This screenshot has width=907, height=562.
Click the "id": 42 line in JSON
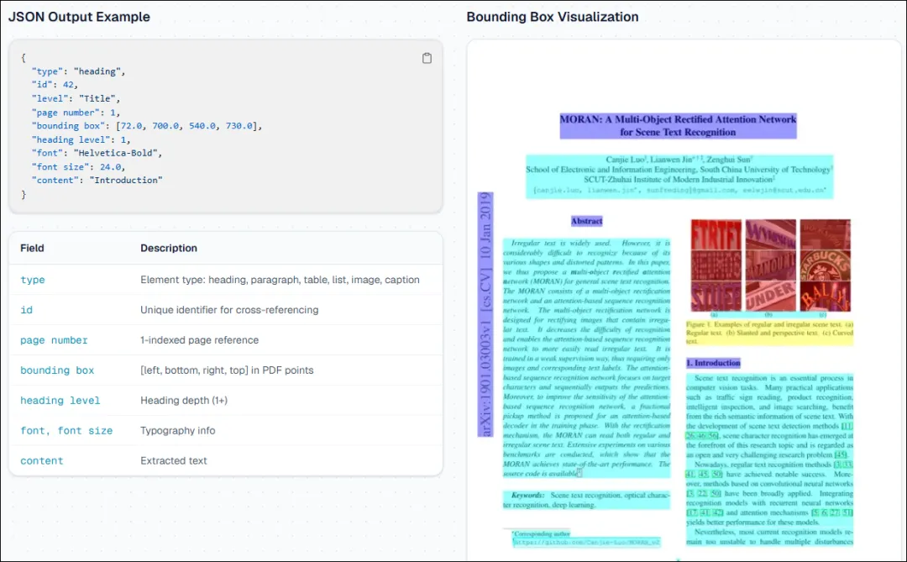tap(55, 85)
